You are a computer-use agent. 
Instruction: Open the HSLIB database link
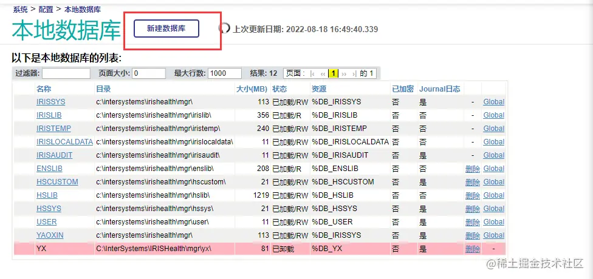pos(47,195)
